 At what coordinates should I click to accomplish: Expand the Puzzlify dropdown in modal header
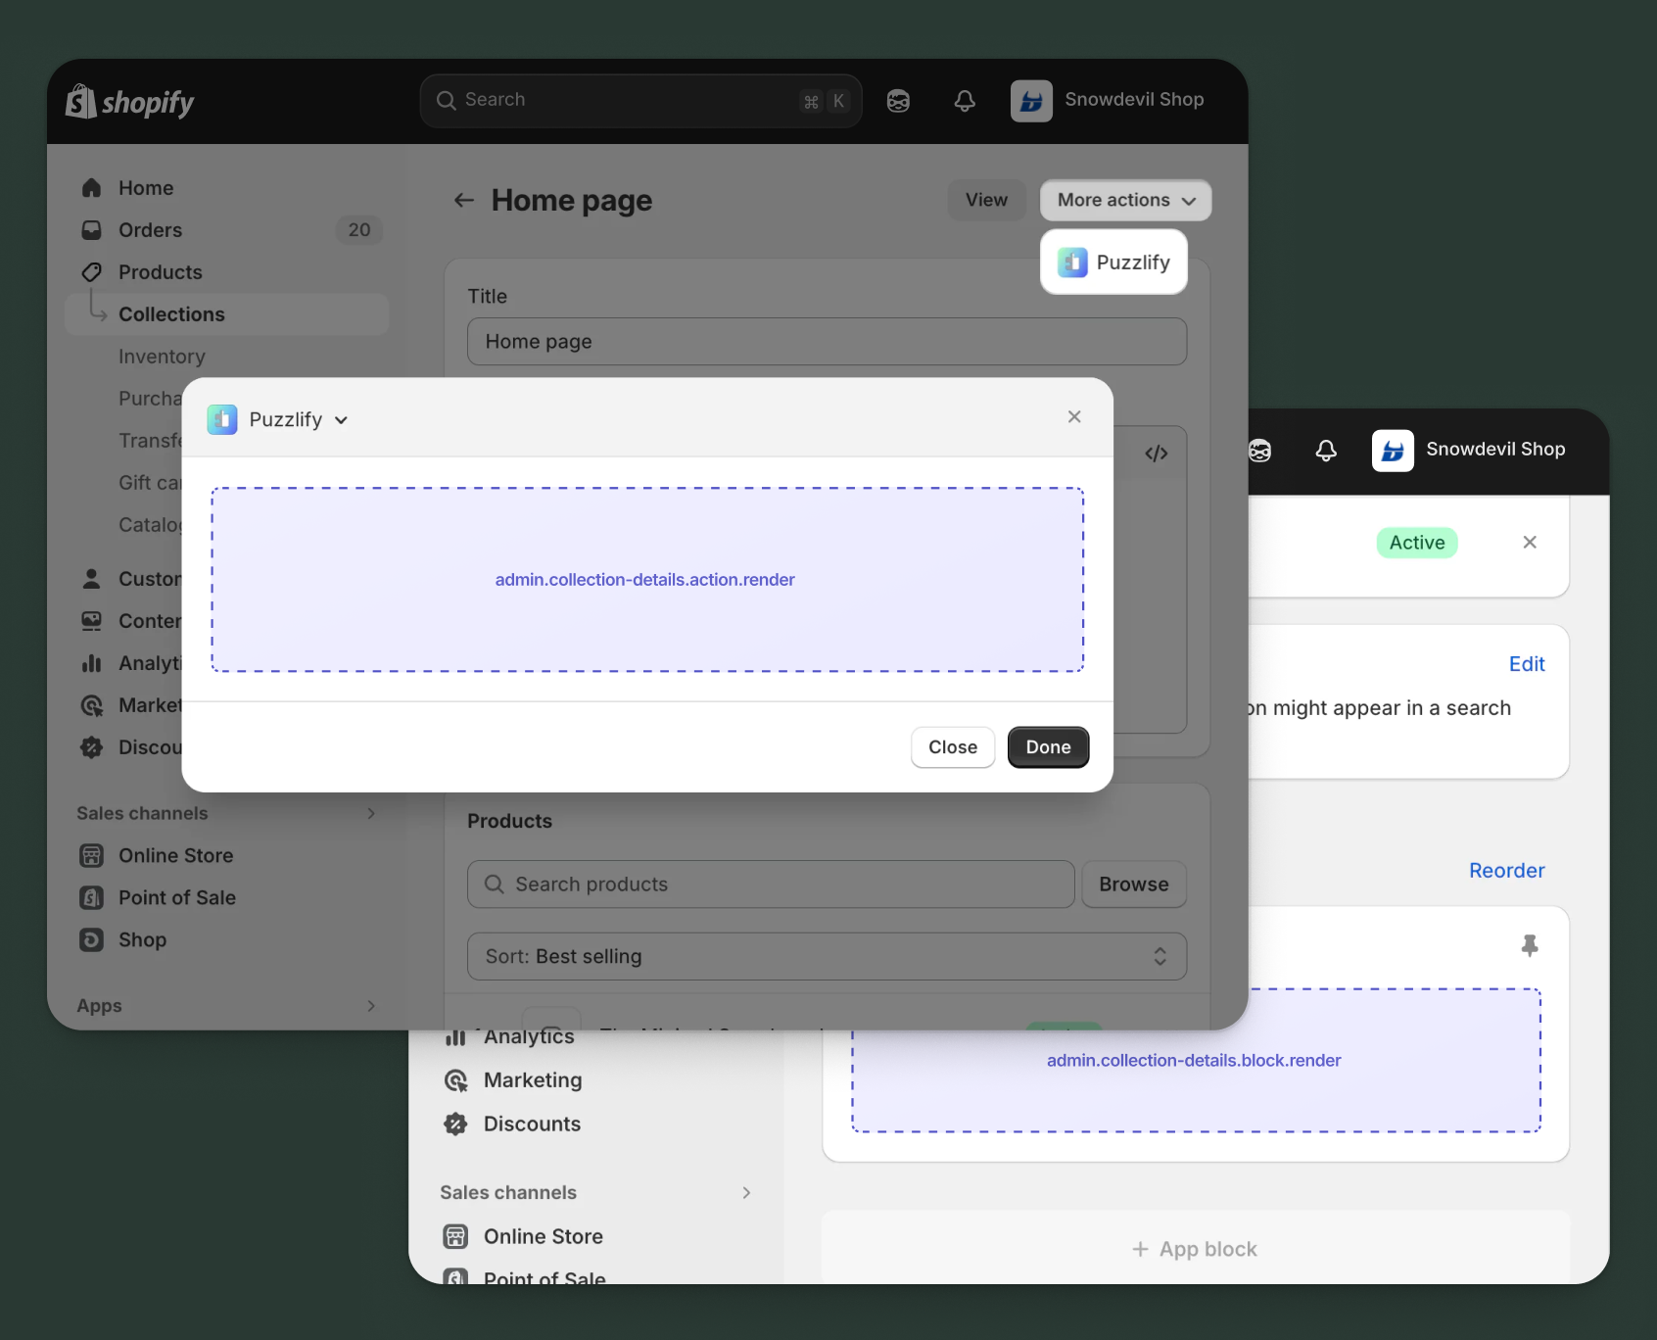pyautogui.click(x=341, y=420)
